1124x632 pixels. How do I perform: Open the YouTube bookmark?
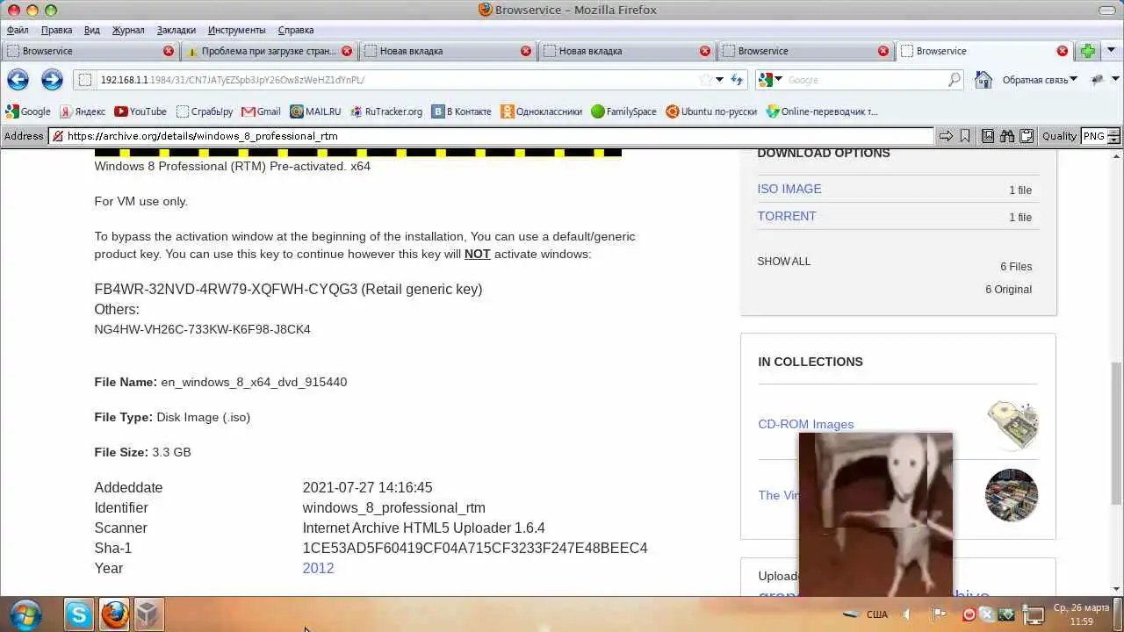(x=140, y=111)
